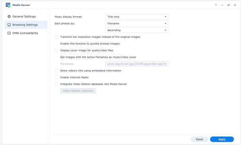Click the Reset button
The width and height of the screenshot is (241, 145).
pyautogui.click(x=199, y=139)
